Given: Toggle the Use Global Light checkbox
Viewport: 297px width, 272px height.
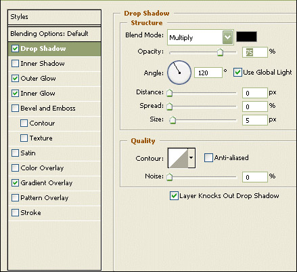Looking at the screenshot, I should [237, 73].
